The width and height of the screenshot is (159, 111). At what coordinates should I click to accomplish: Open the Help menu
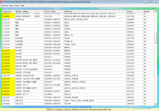22,5
